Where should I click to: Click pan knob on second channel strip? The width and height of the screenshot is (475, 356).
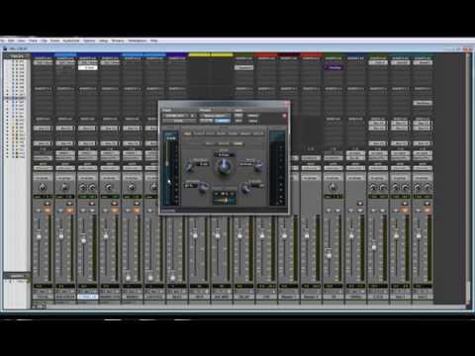(x=65, y=188)
